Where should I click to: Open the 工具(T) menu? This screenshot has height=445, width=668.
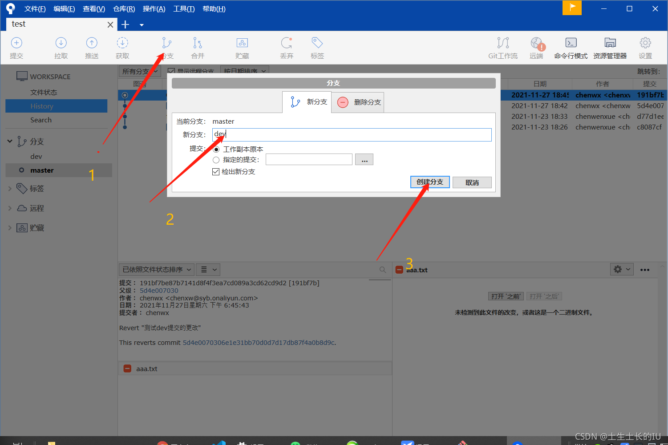(184, 9)
